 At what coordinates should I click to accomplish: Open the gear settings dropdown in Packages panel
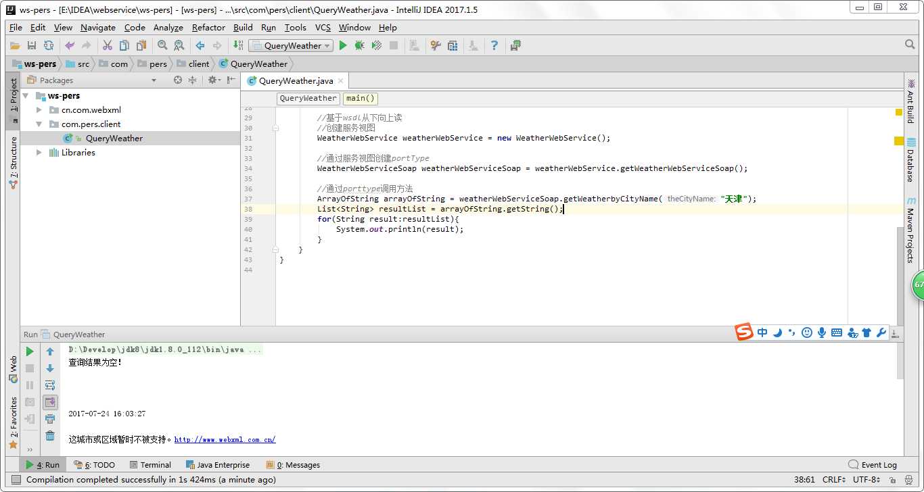coord(213,80)
